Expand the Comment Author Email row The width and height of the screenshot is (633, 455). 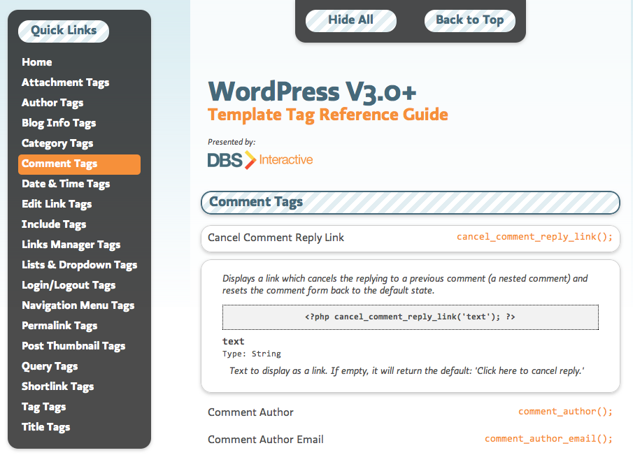click(x=410, y=439)
